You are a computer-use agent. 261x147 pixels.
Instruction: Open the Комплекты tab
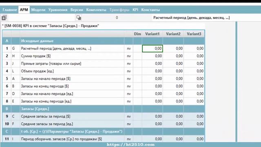[x=96, y=10]
